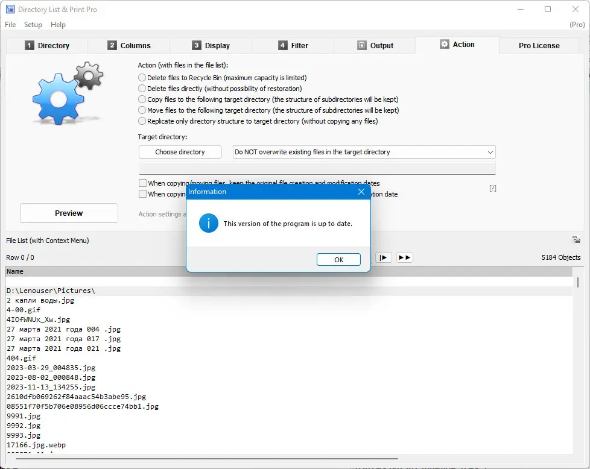Switch to the Columns tab
Screen dimensions: 590x469
click(x=128, y=45)
